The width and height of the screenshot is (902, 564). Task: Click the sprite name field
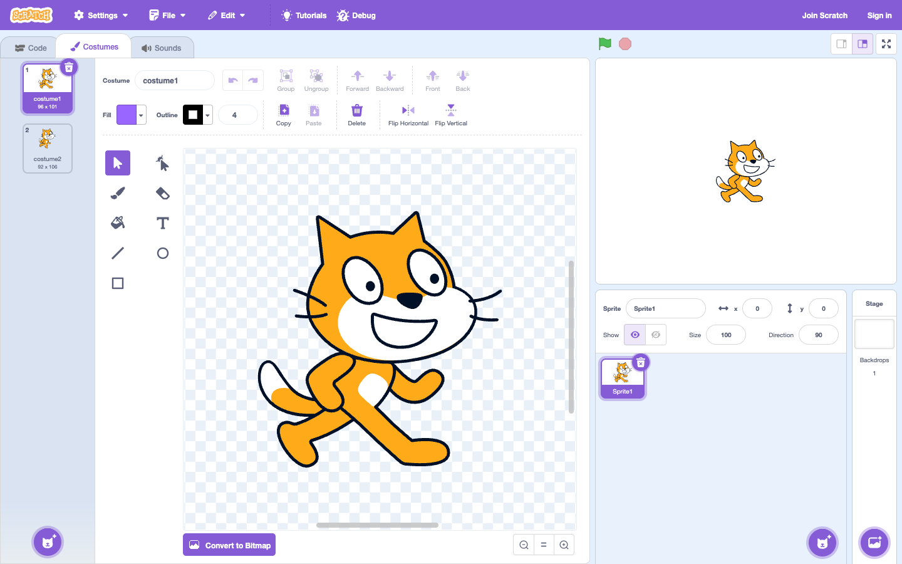pyautogui.click(x=666, y=308)
